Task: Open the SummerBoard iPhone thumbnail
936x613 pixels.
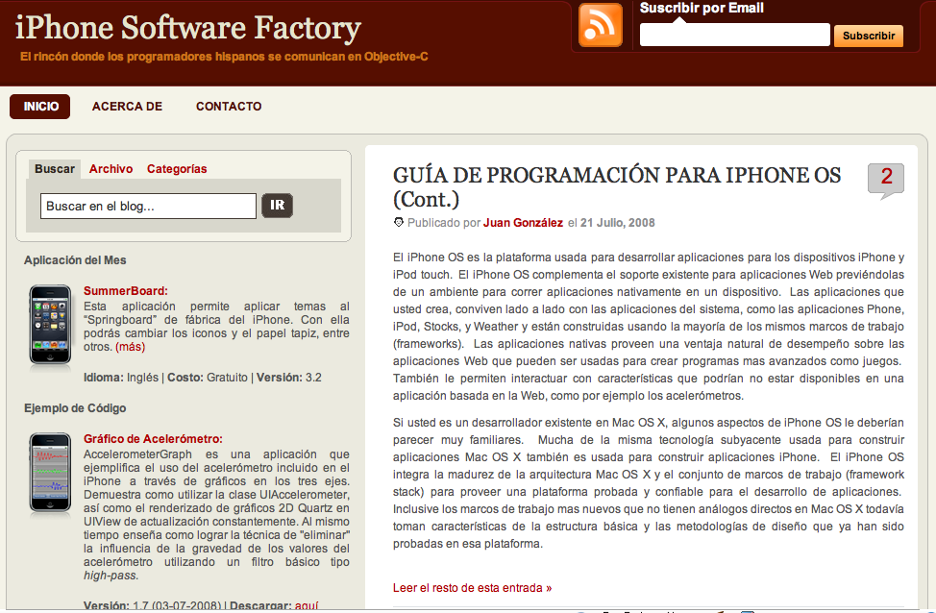Action: [50, 325]
